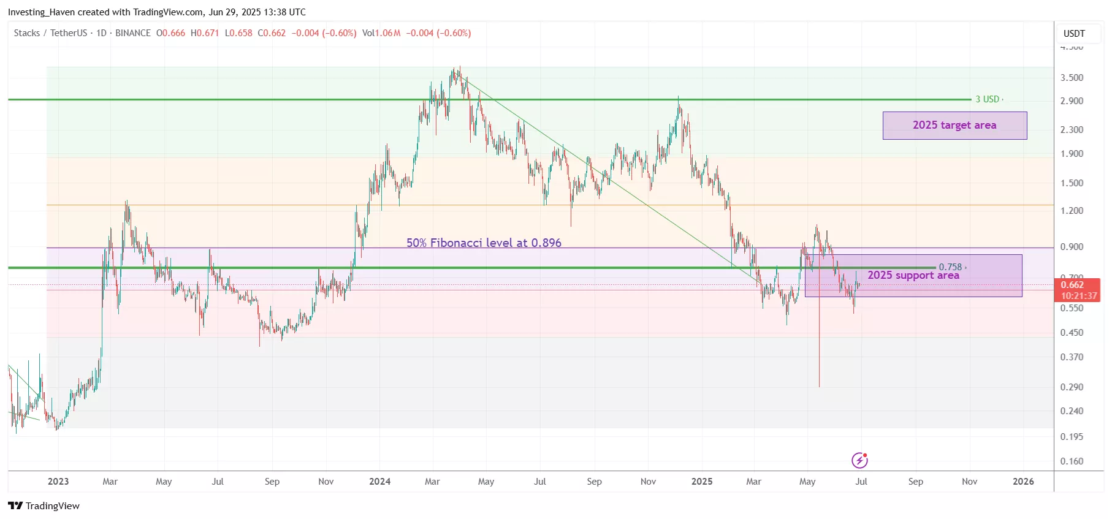Click the high value H0.671
The height and width of the screenshot is (519, 1112).
[205, 33]
